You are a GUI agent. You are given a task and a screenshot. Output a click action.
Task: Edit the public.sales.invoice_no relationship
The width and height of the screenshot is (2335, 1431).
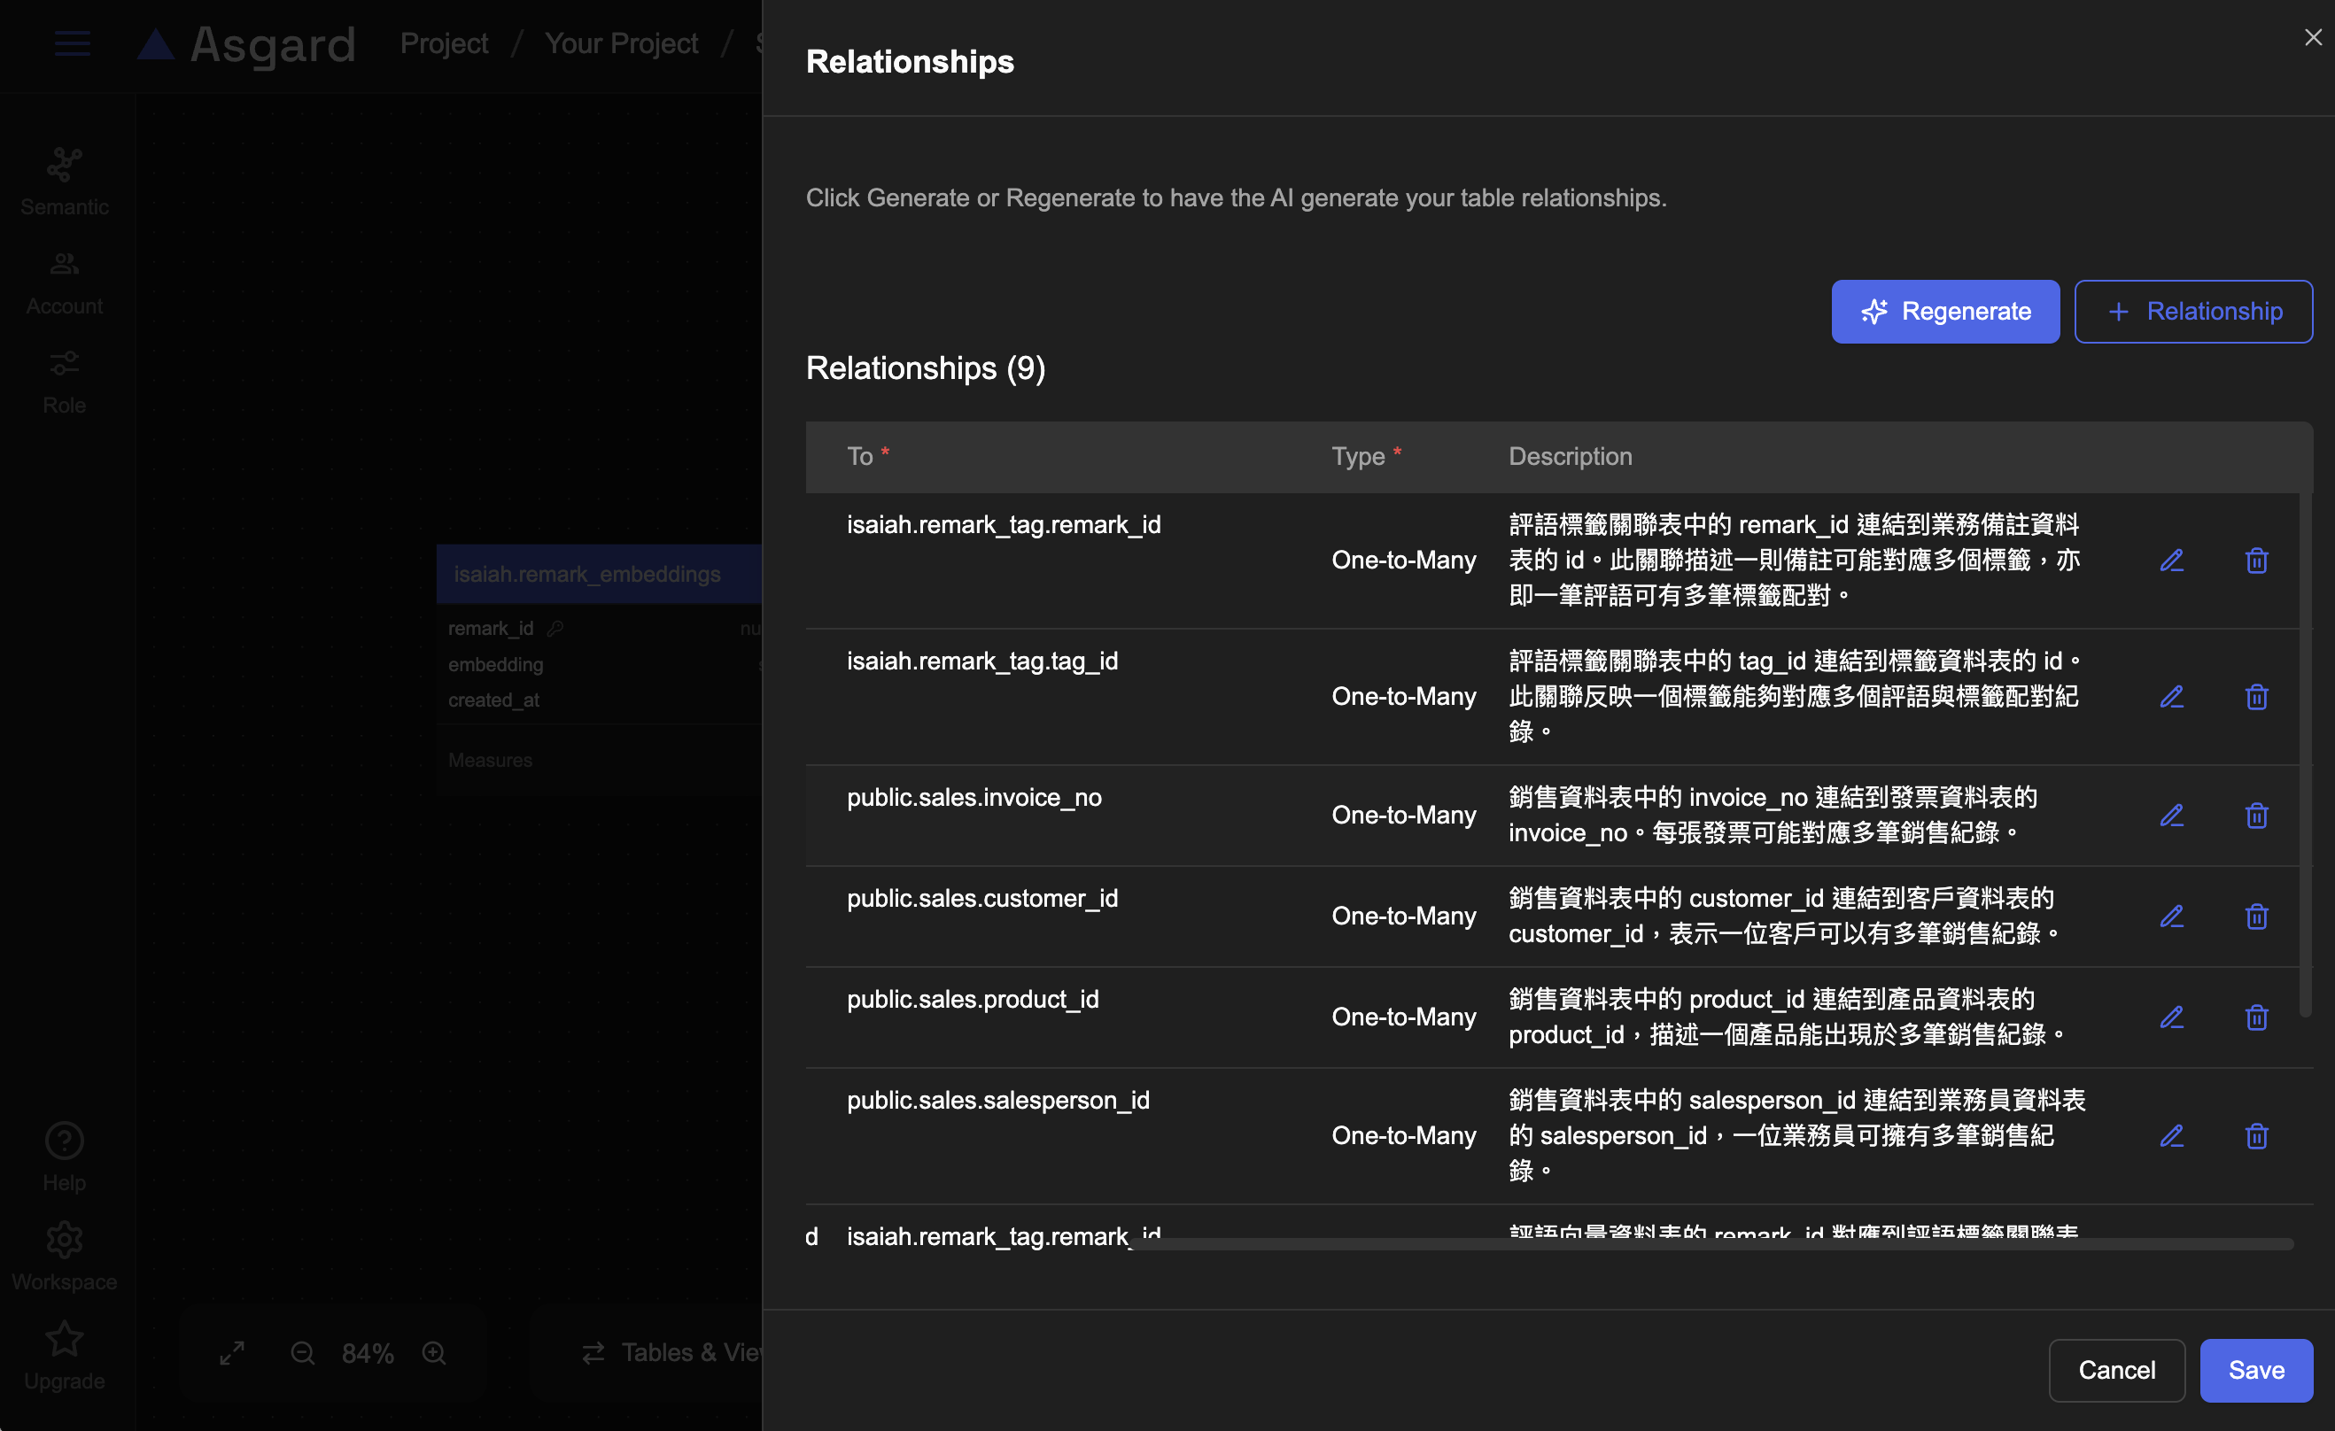pos(2171,815)
